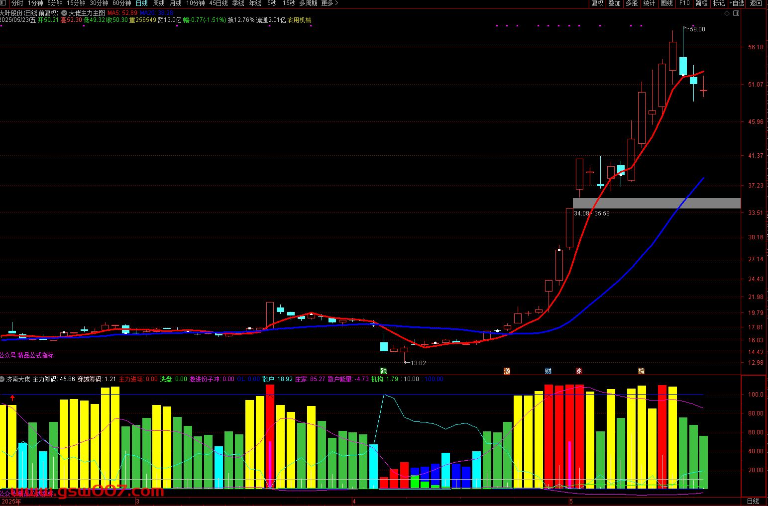768x506 pixels.
Task: Click the 机构: 1.79 value
Action: [x=385, y=379]
